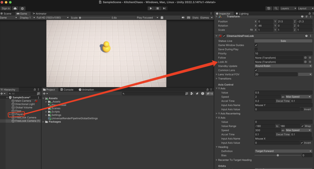
Task: Open the Undo History icon
Action: pyautogui.click(x=269, y=8)
